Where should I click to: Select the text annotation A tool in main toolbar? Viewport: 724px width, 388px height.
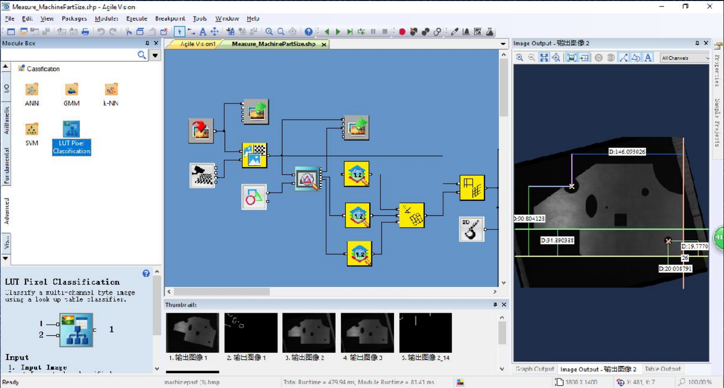(203, 32)
